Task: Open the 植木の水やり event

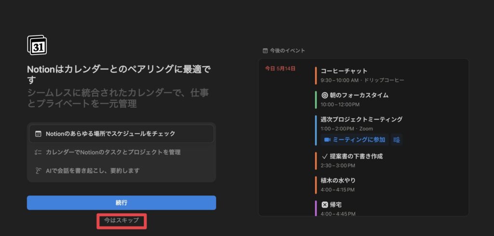Action: tap(338, 180)
